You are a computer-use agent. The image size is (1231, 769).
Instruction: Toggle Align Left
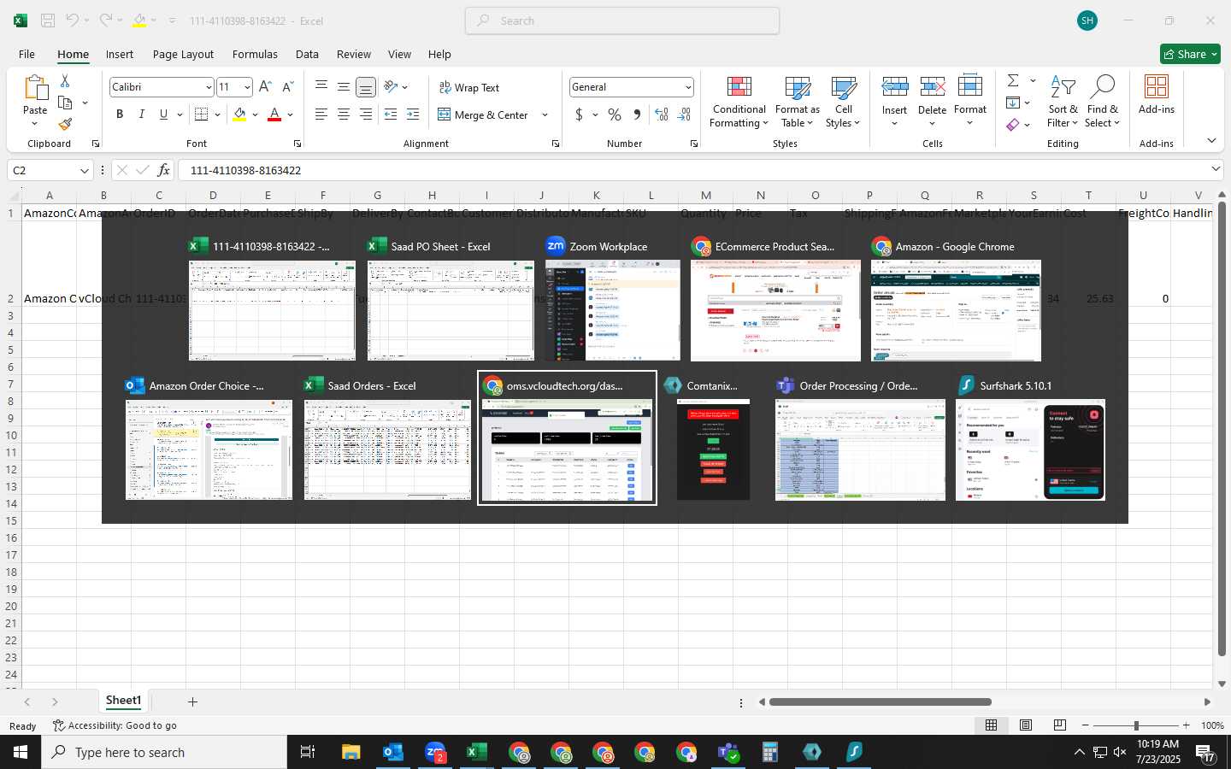click(321, 114)
